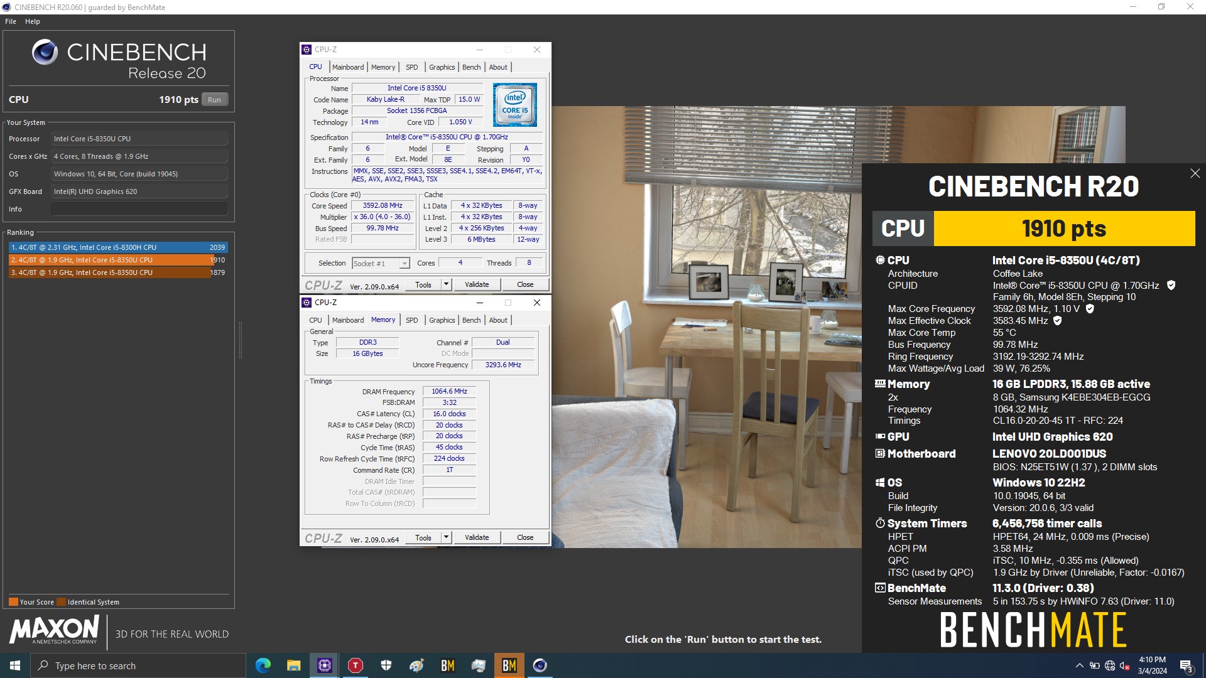The width and height of the screenshot is (1206, 678).
Task: Click the BenchMate section icon in result panel
Action: tap(880, 588)
